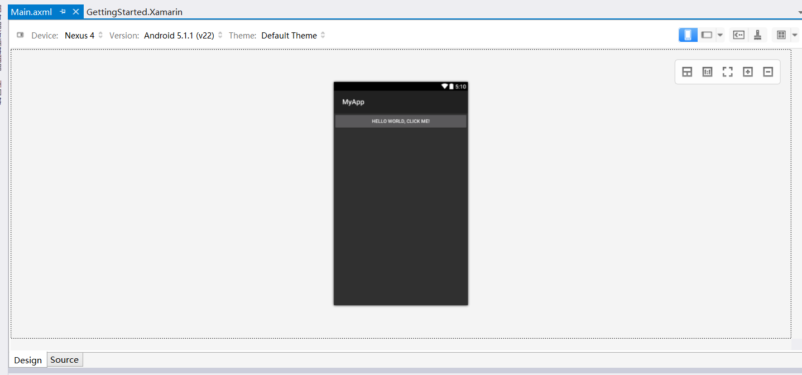Open the Nexus 4 device selector
The height and width of the screenshot is (375, 802).
click(x=84, y=35)
